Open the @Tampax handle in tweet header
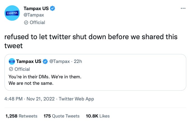Viewport: 191px width, 122px height. point(33,15)
